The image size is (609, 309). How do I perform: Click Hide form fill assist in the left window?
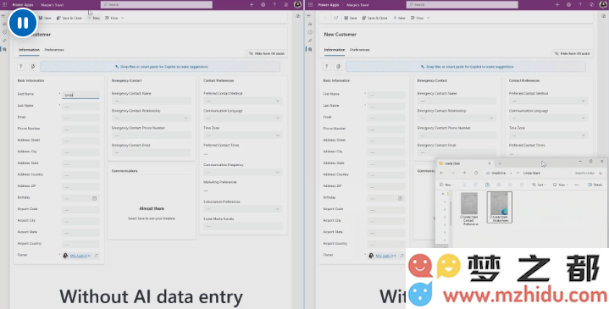tap(267, 53)
